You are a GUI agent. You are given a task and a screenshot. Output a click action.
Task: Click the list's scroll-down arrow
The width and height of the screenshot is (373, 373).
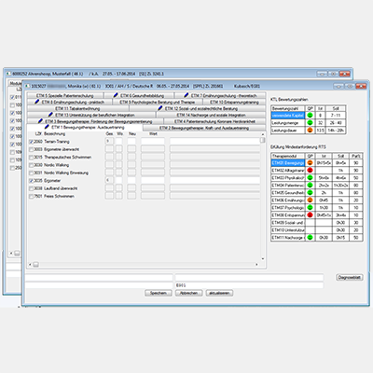click(x=263, y=259)
